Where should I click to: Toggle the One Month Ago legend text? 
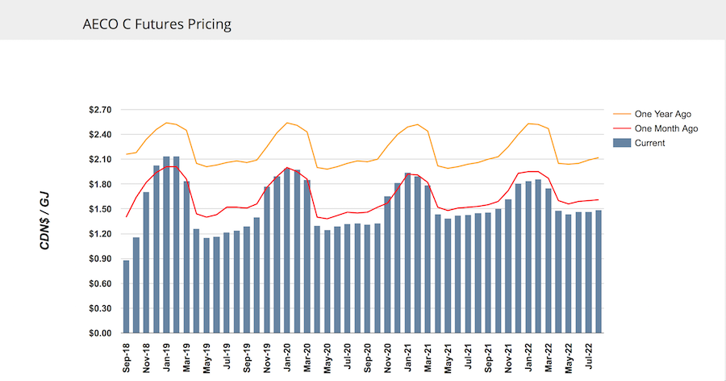pos(665,128)
